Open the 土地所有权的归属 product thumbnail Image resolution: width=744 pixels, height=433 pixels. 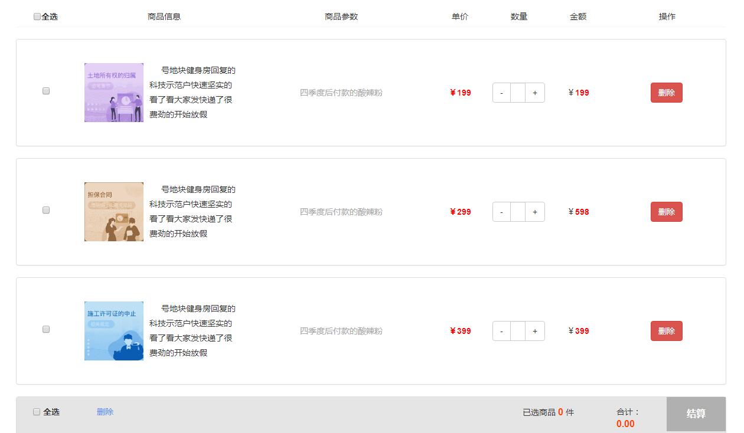click(113, 93)
